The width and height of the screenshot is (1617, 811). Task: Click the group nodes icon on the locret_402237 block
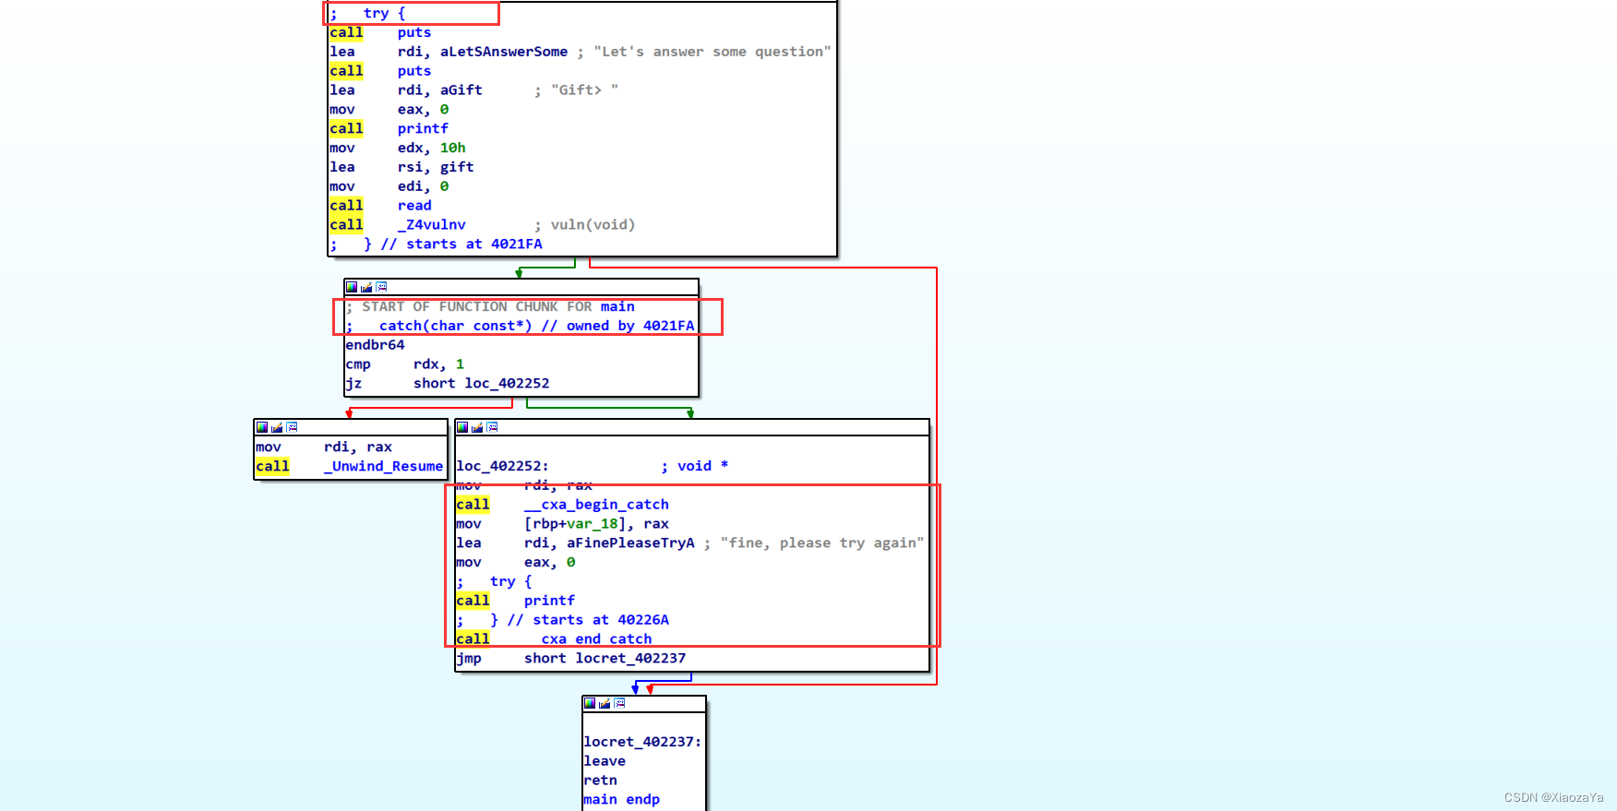[619, 703]
